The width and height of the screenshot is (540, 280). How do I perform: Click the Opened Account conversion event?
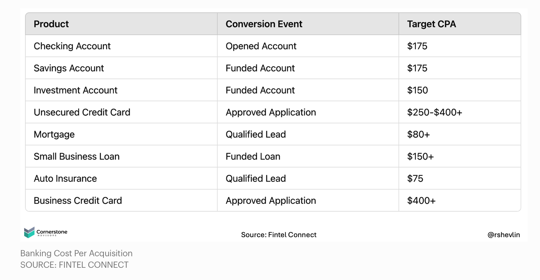[261, 46]
